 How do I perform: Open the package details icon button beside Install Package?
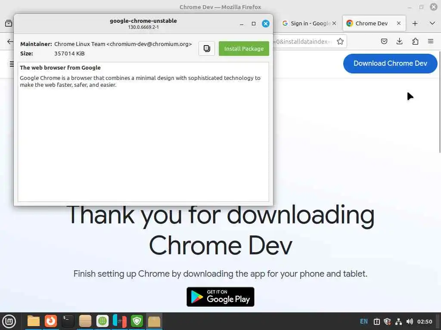tap(207, 49)
